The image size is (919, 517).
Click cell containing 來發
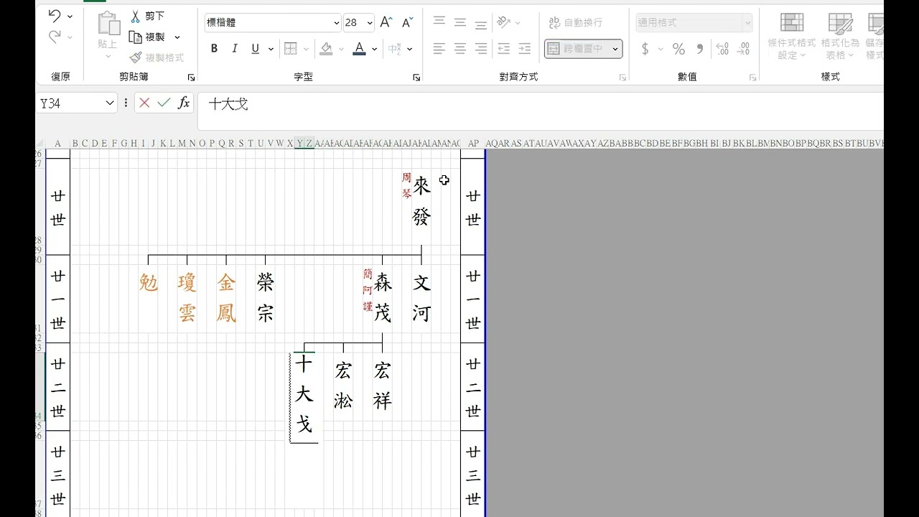421,202
